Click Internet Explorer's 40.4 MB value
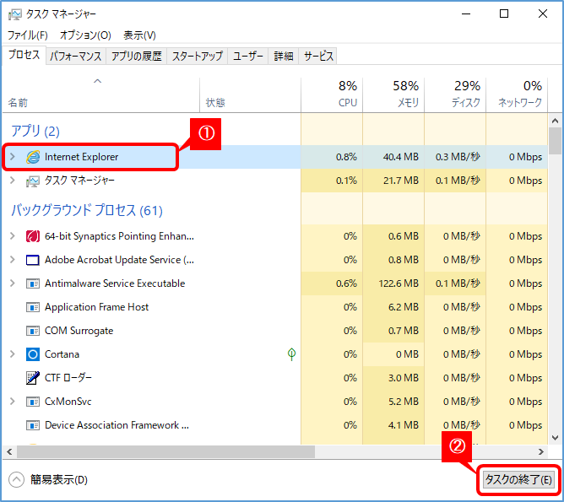This screenshot has height=502, width=564. coord(400,157)
